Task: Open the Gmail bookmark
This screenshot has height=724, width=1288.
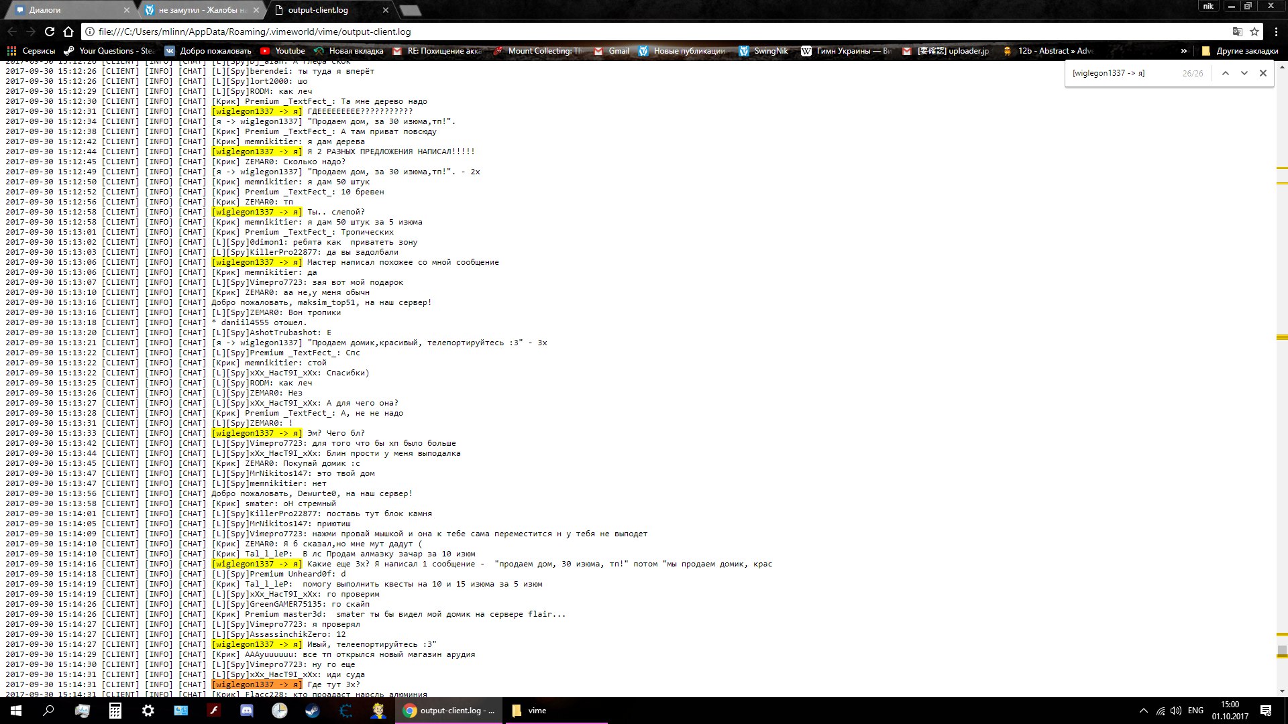Action: [612, 51]
